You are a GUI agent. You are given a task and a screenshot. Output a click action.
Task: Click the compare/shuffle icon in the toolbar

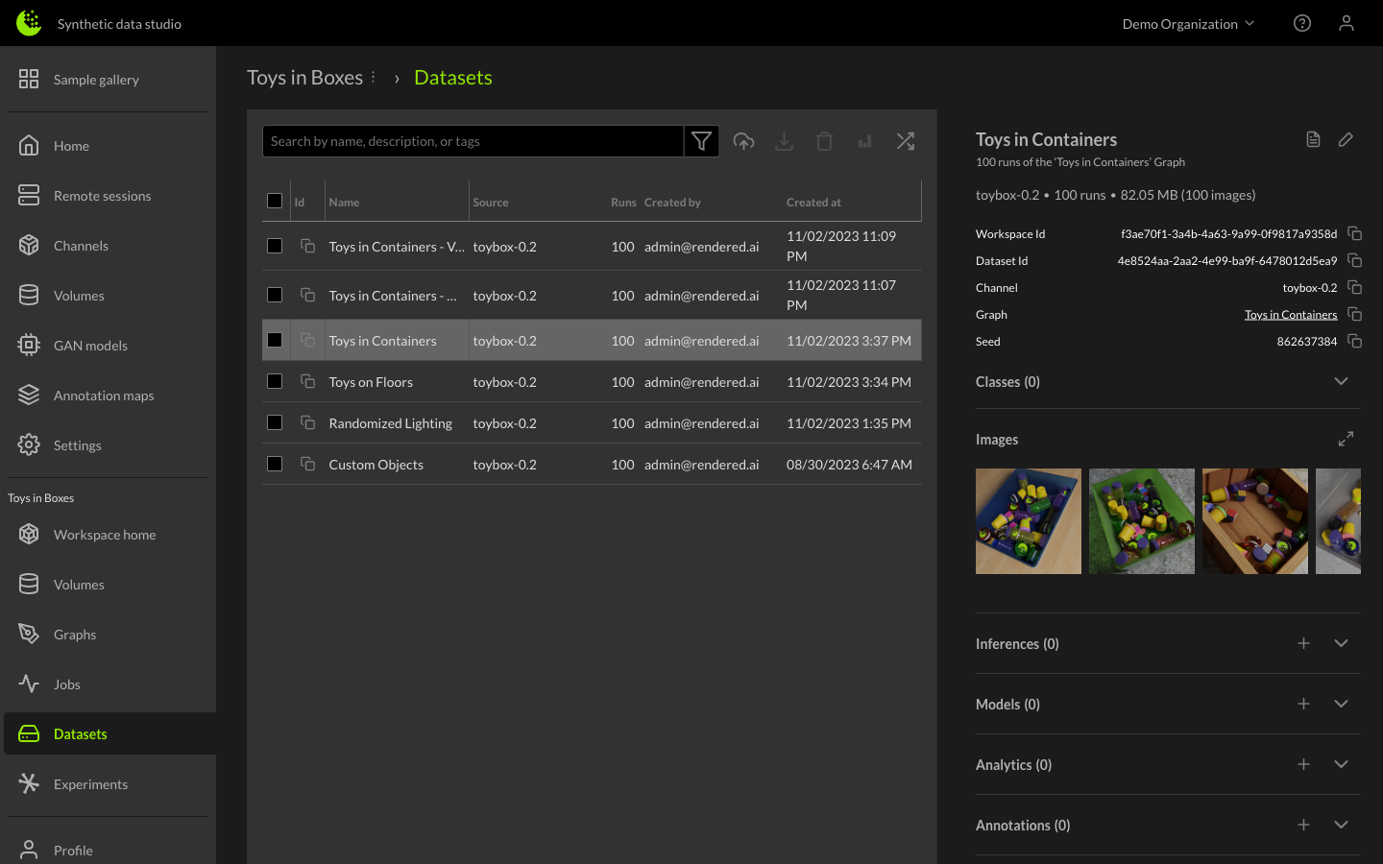[905, 141]
